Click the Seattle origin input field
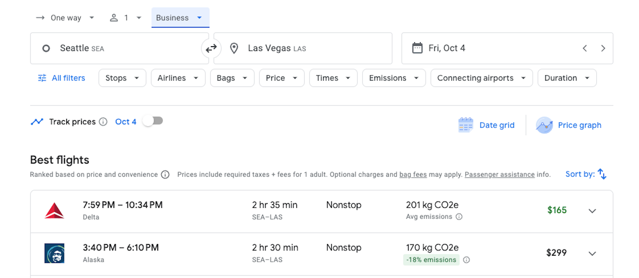 click(x=120, y=48)
